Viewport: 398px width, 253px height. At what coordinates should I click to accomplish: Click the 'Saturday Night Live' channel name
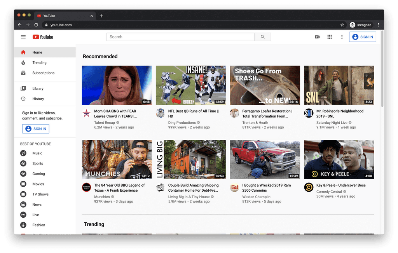tap(332, 123)
